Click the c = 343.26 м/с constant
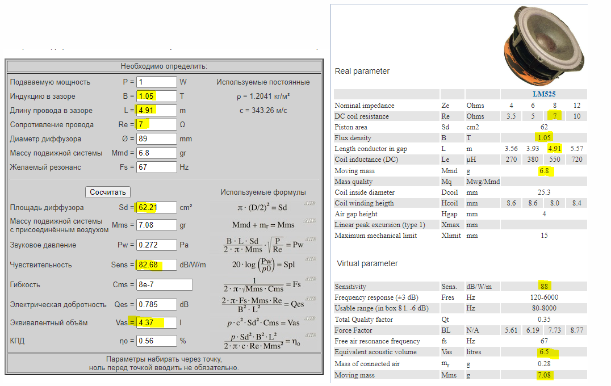The width and height of the screenshot is (611, 386). pyautogui.click(x=263, y=111)
